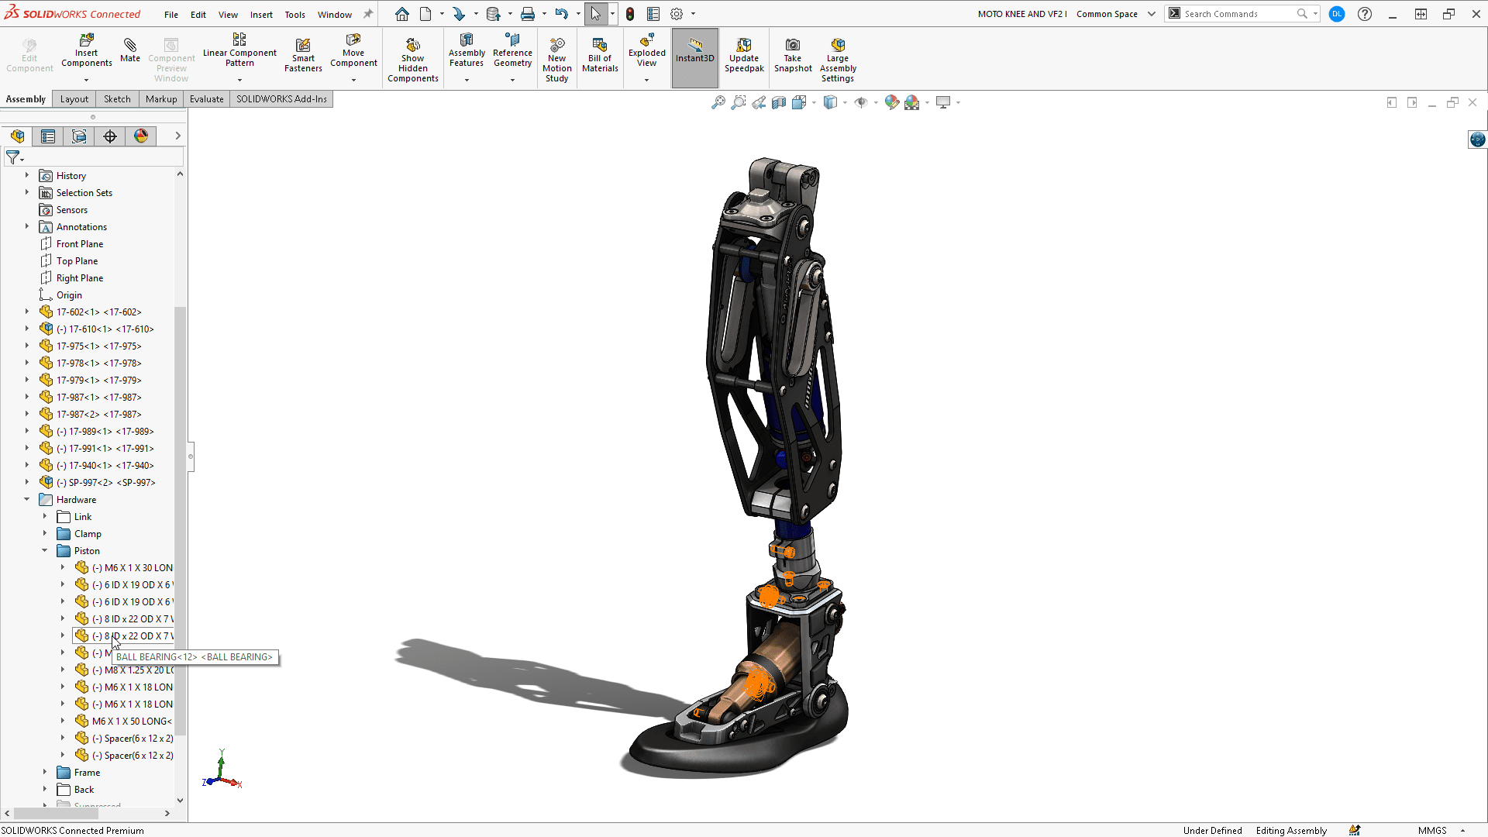Click the New Motion Study button

point(557,57)
